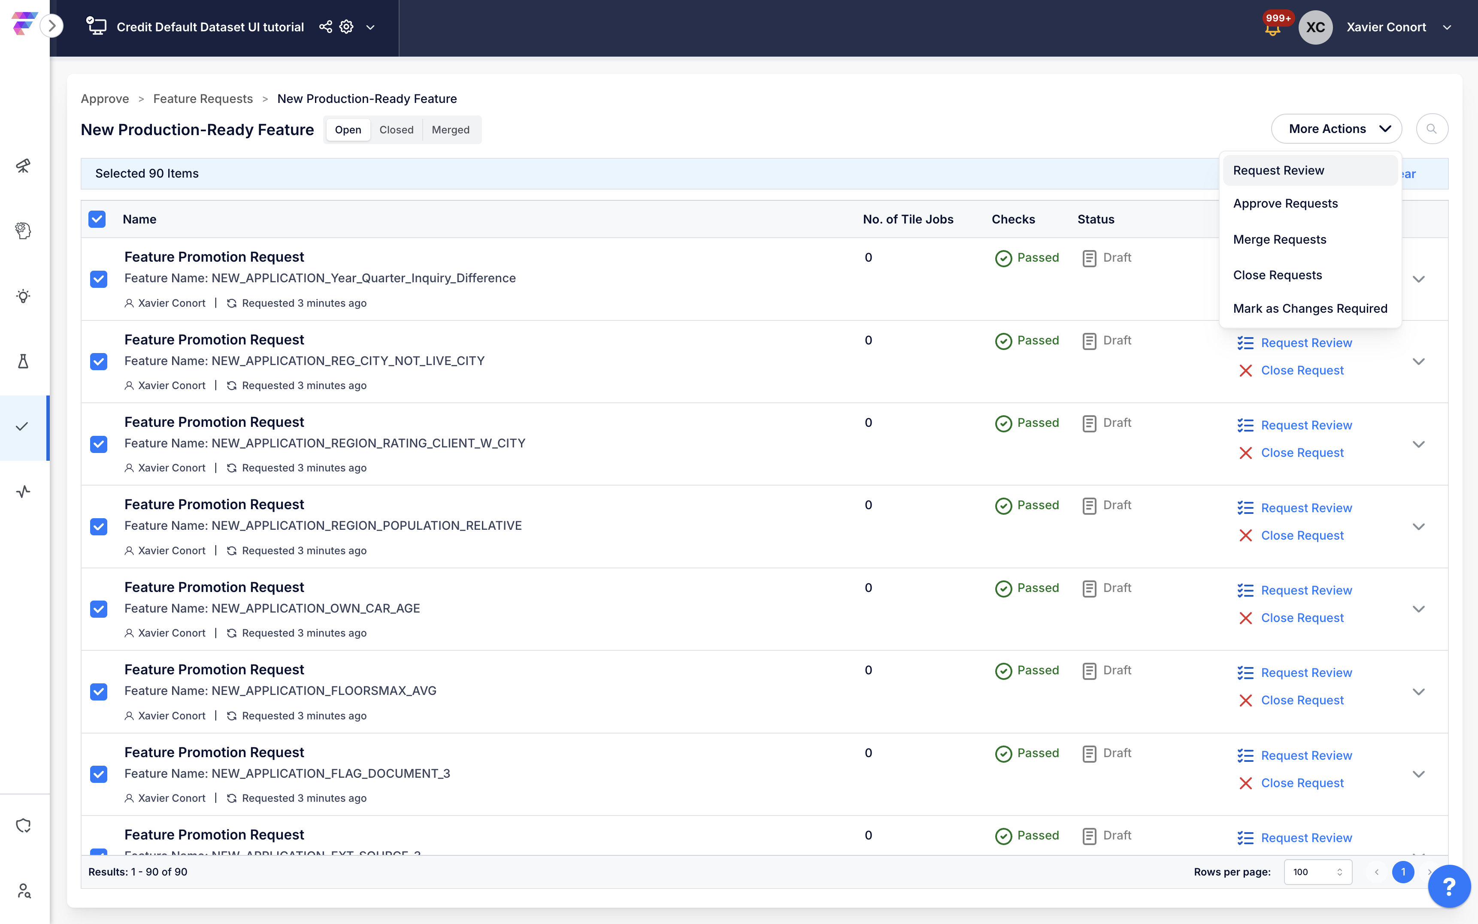This screenshot has height=924, width=1478.
Task: Click the share icon beside catalog title
Action: 326,27
